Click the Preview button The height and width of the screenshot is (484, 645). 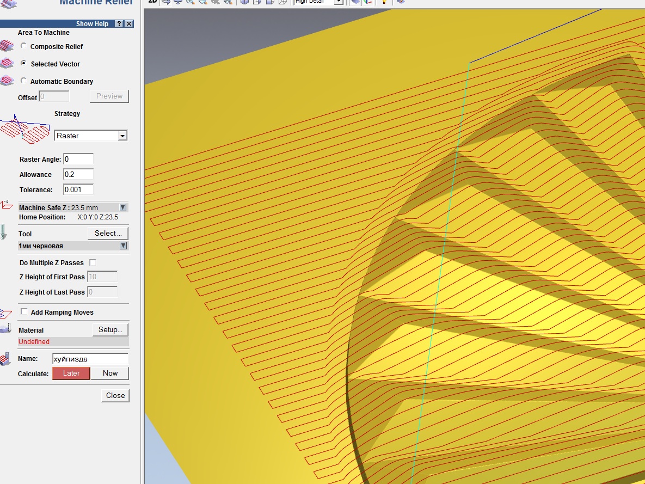(109, 96)
